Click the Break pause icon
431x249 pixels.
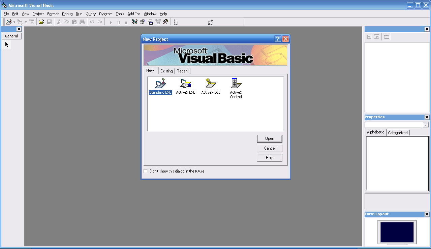(x=118, y=22)
